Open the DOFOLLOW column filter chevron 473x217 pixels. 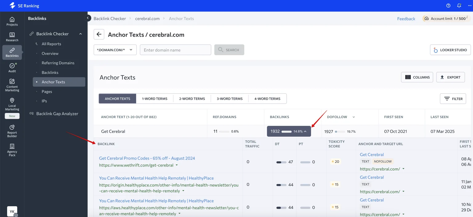coord(353,117)
